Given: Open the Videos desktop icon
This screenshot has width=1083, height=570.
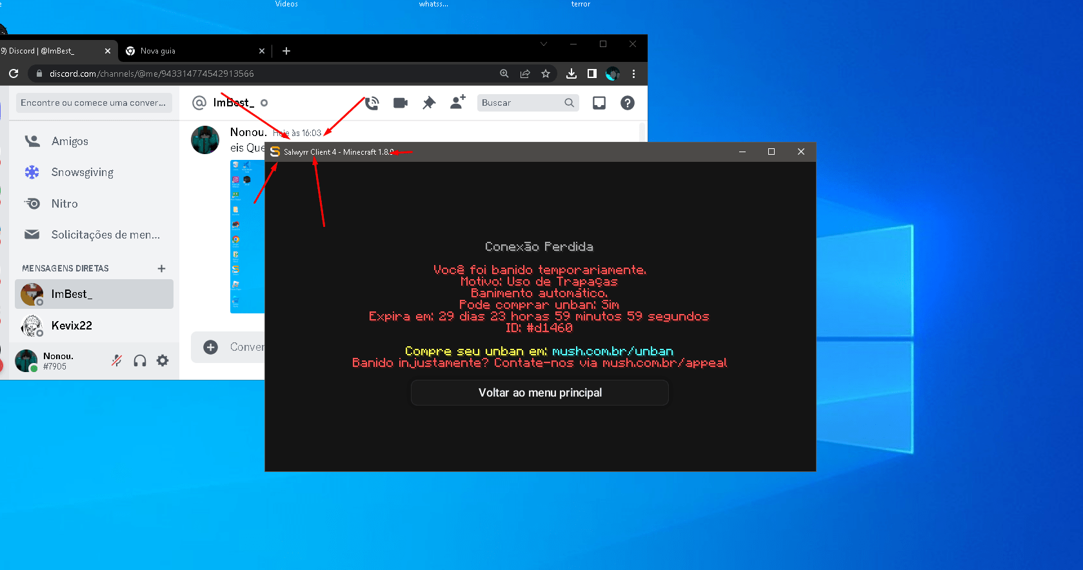Looking at the screenshot, I should coord(286,4).
